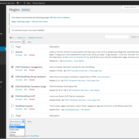
Task: Open Automattic author link
Action: 67,61
